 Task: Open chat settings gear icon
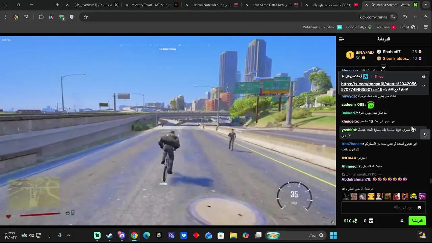(402, 221)
